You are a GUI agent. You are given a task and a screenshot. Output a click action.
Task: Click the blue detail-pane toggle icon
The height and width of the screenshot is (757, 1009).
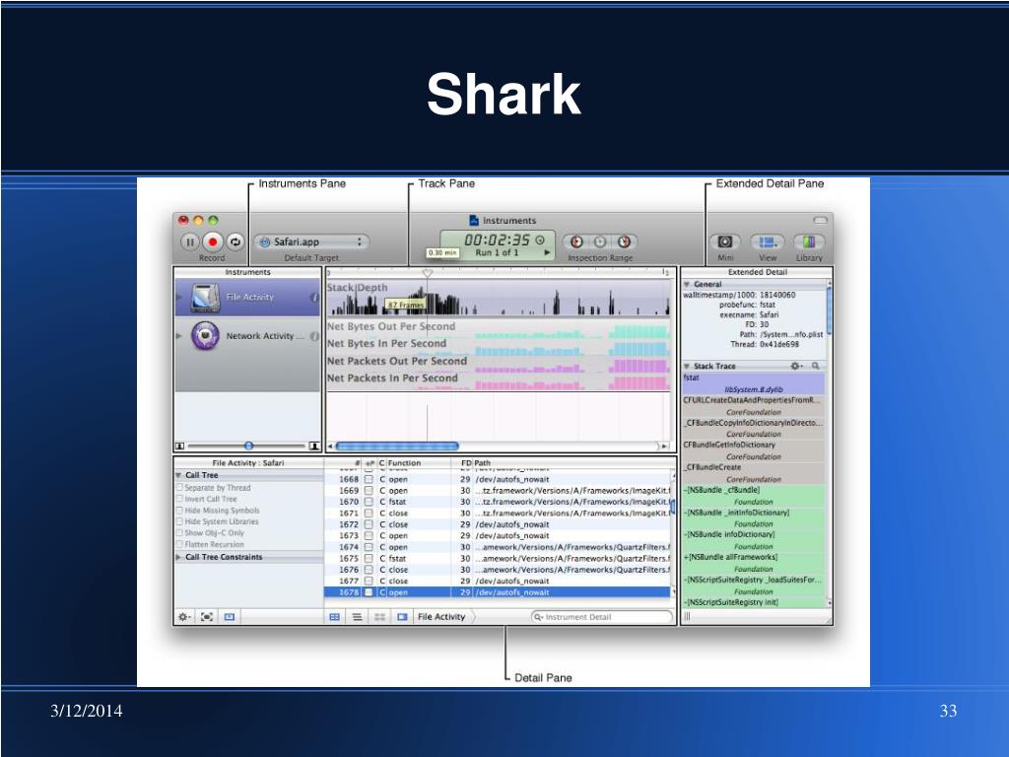coord(230,617)
